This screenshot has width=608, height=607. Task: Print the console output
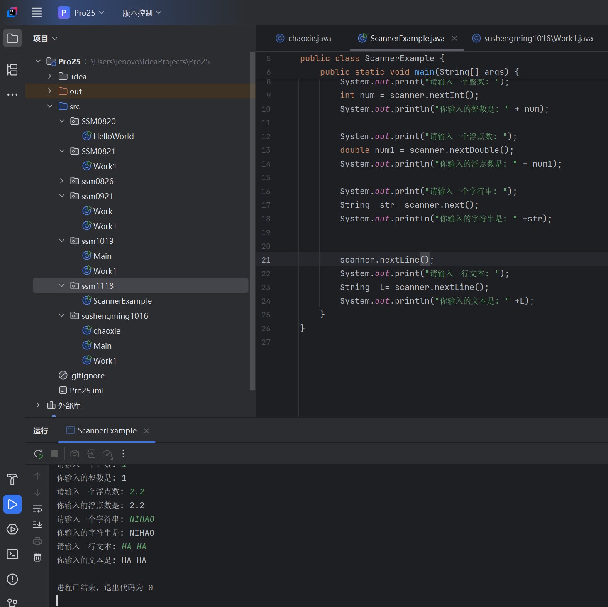click(x=37, y=541)
